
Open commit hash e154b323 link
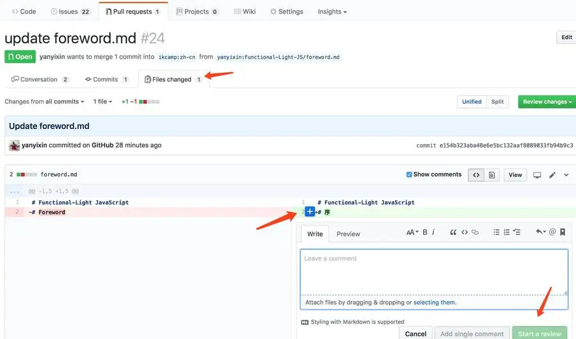pyautogui.click(x=506, y=146)
